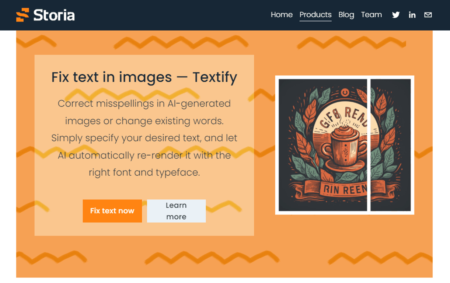Image resolution: width=450 pixels, height=283 pixels.
Task: Click the Learn more button
Action: 176,211
